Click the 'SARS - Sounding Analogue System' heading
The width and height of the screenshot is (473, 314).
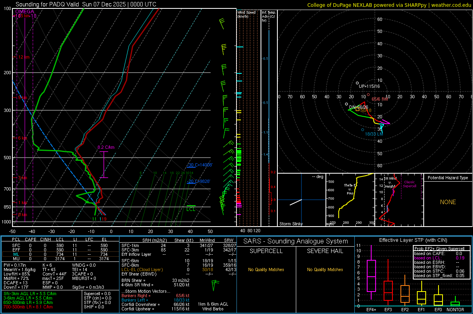296,241
